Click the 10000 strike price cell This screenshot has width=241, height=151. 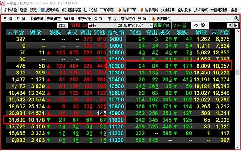tap(116, 52)
